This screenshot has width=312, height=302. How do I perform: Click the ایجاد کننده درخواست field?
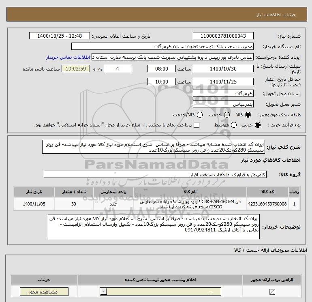pyautogui.click(x=173, y=57)
